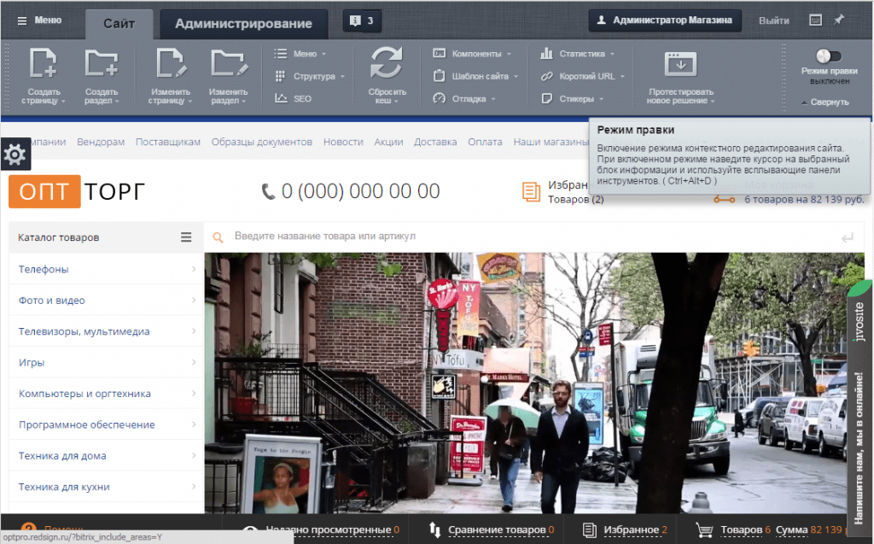Click the Test new solution icon
Viewport: 874px width, 544px height.
point(680,63)
